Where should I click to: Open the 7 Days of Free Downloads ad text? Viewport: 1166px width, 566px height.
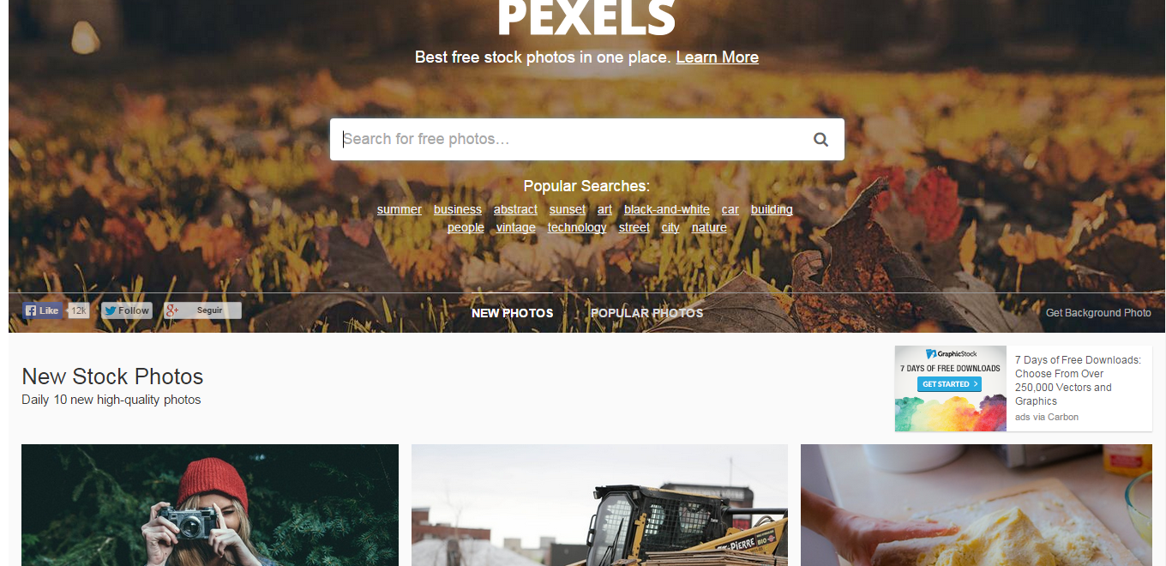coord(1078,381)
